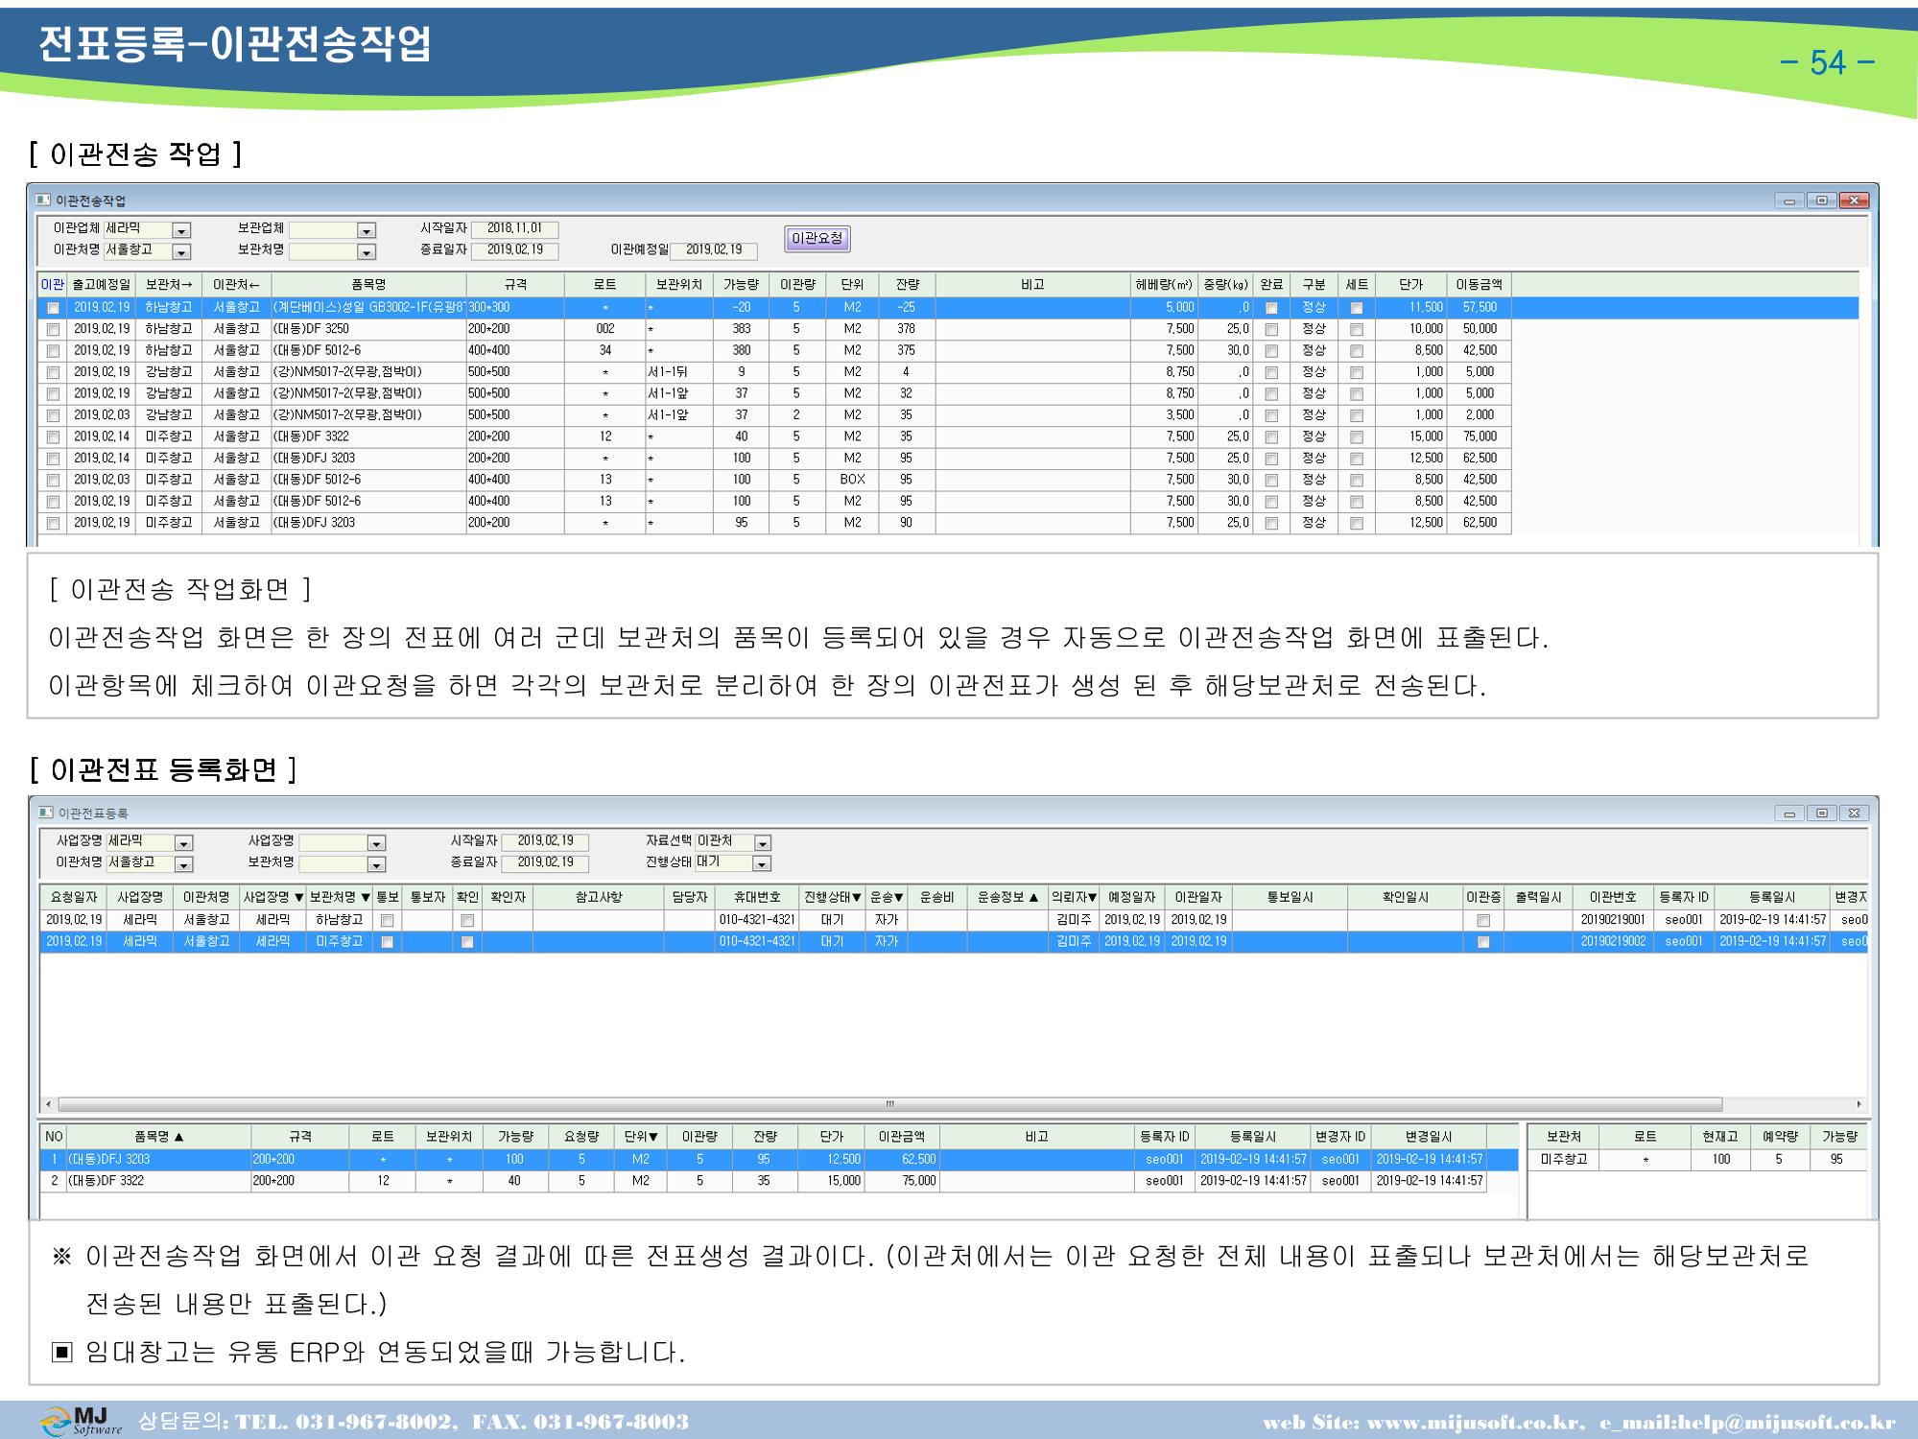Click 서1-1뒤 storage location cell

click(678, 372)
